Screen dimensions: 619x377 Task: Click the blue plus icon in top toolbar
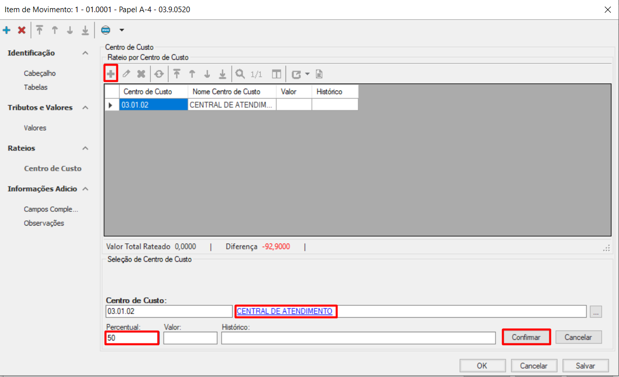pos(7,30)
